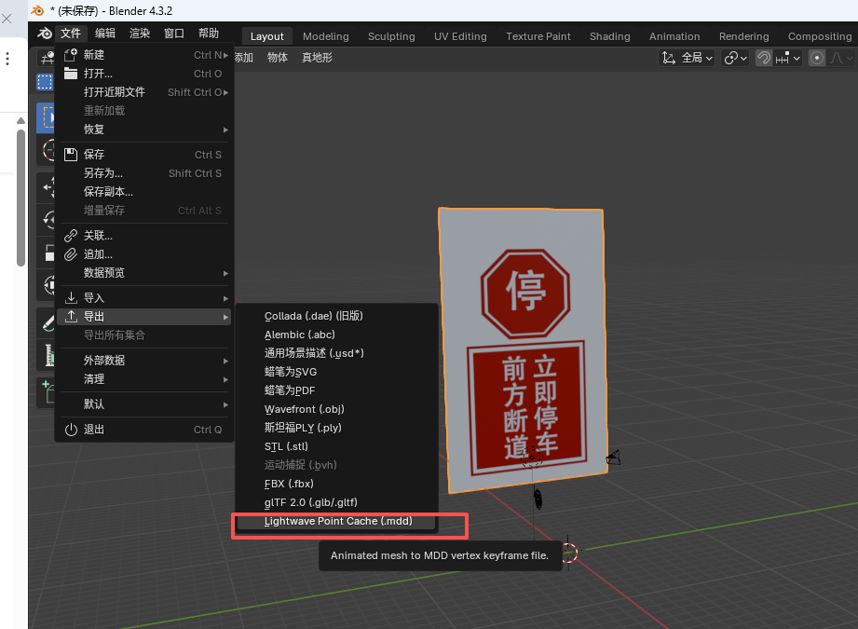The height and width of the screenshot is (629, 858).
Task: Select FBX (.fbx) export option
Action: (x=289, y=484)
